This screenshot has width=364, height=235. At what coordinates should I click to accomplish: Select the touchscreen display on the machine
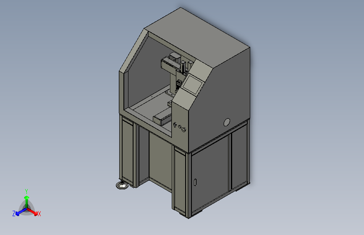pos(192,84)
